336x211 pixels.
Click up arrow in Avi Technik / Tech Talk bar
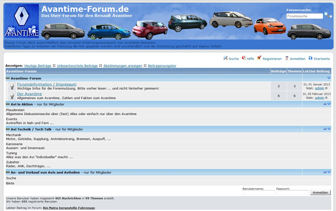coord(325,129)
